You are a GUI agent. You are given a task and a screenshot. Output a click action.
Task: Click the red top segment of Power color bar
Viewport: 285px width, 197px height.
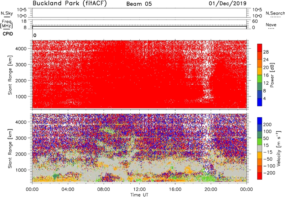[x=260, y=48]
